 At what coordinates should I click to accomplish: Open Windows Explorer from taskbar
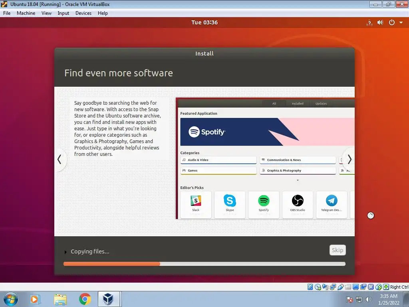pos(60,299)
